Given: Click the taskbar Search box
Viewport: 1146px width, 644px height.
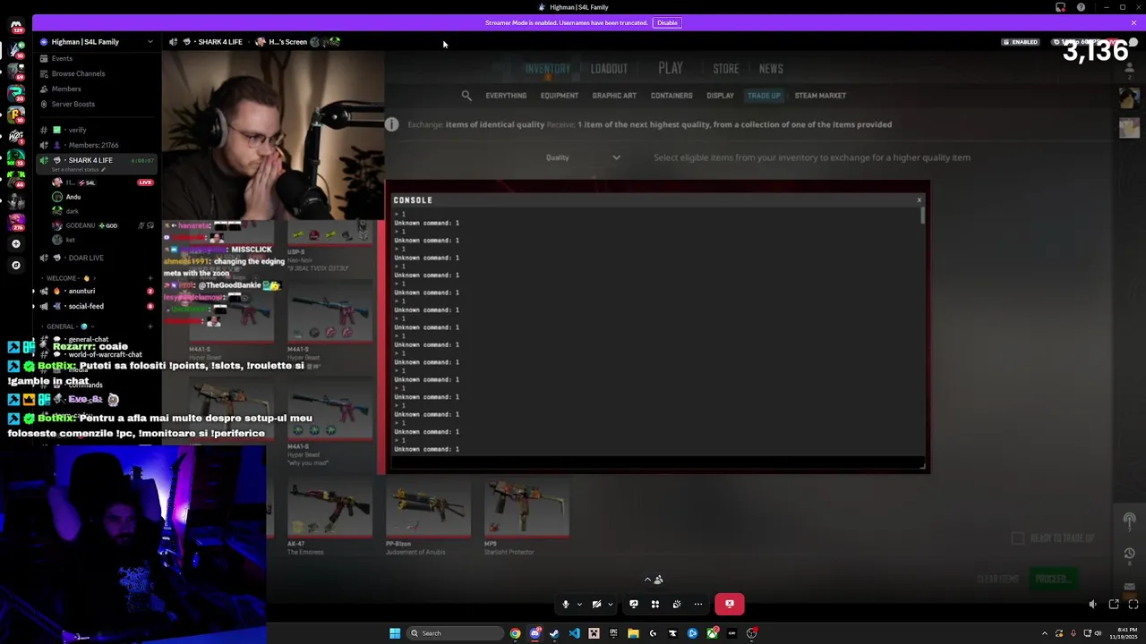Looking at the screenshot, I should click(x=455, y=633).
